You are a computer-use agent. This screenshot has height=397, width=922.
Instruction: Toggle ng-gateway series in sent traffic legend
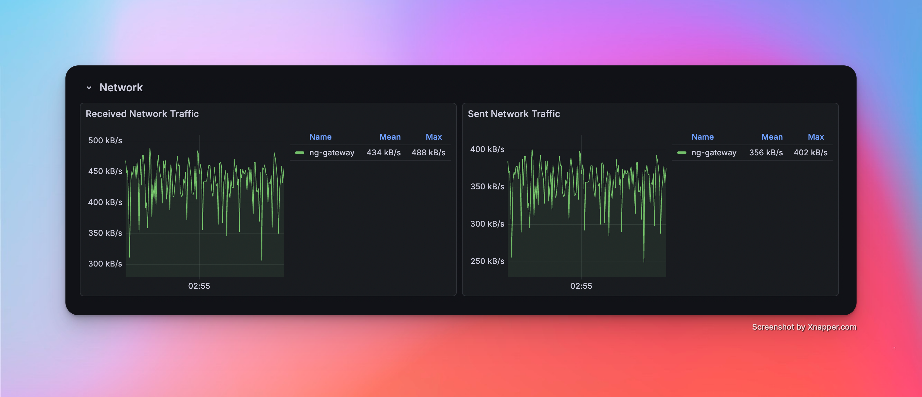[x=714, y=153]
